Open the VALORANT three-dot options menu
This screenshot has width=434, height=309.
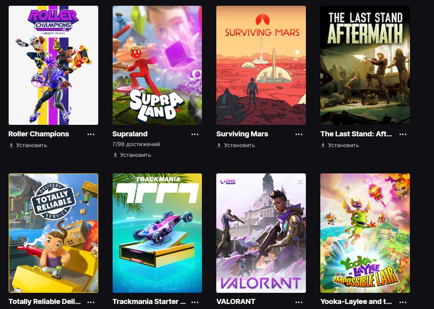click(x=299, y=302)
